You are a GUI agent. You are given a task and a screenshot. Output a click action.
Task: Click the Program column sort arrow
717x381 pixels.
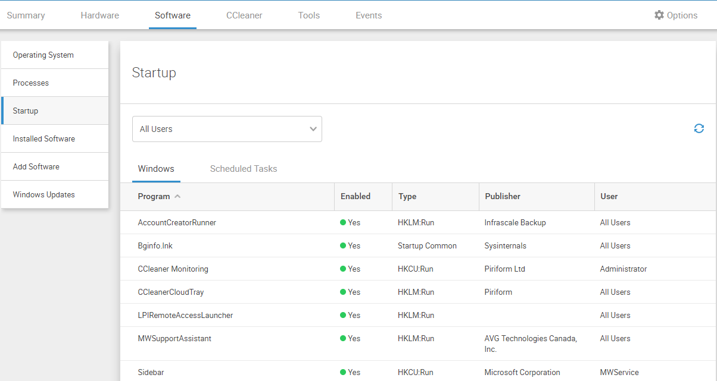click(x=177, y=197)
